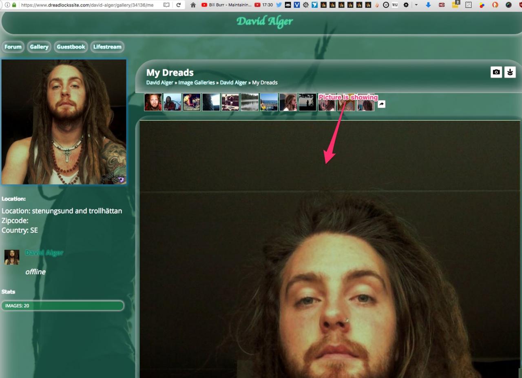This screenshot has height=378, width=522.
Task: Click the camera icon in gallery header
Action: (x=496, y=72)
